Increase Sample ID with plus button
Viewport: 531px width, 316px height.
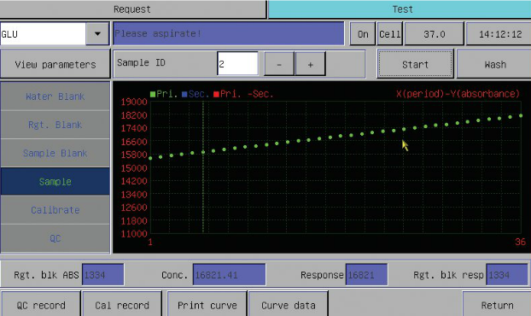(x=310, y=64)
